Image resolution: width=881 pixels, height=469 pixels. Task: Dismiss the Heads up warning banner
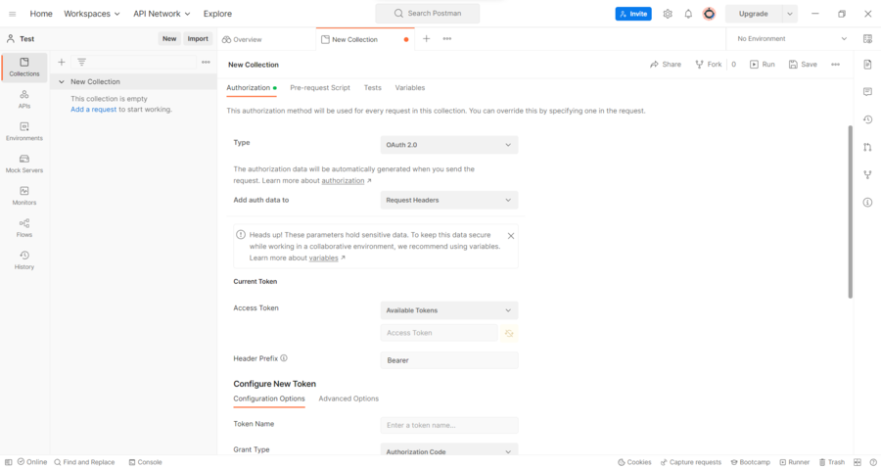click(x=511, y=236)
